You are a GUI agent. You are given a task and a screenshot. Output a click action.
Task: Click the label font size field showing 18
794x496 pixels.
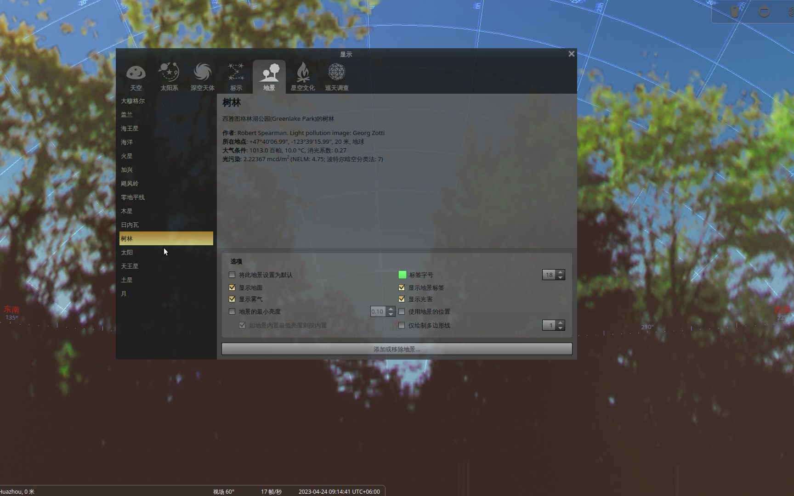(x=549, y=275)
